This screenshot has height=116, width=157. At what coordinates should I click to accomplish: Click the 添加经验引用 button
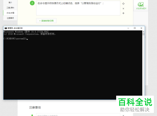[x=46, y=21]
